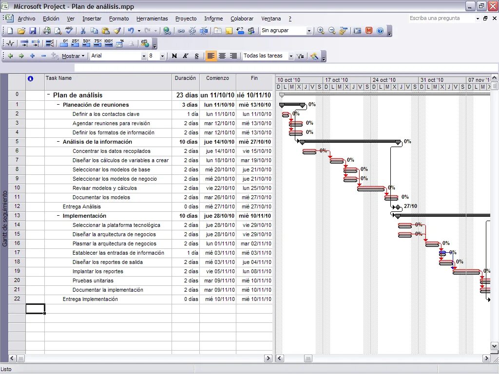
Task: Collapse Planeación de reuniones group
Action: tap(58, 104)
